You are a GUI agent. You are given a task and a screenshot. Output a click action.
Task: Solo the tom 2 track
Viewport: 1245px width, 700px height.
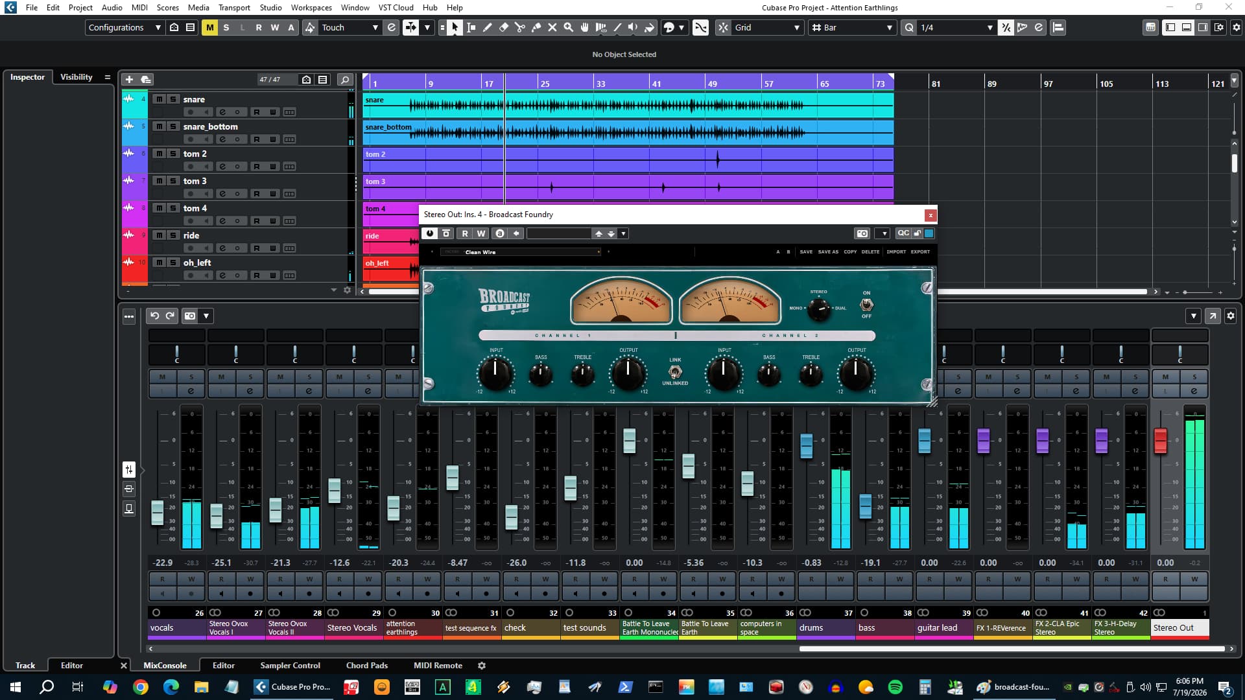172,154
